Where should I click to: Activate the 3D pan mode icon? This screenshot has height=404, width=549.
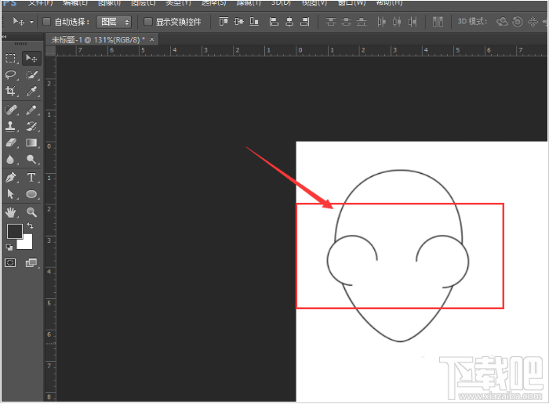click(x=533, y=22)
